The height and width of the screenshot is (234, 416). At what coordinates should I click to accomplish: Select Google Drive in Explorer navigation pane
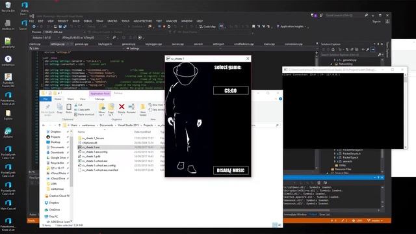(x=56, y=157)
